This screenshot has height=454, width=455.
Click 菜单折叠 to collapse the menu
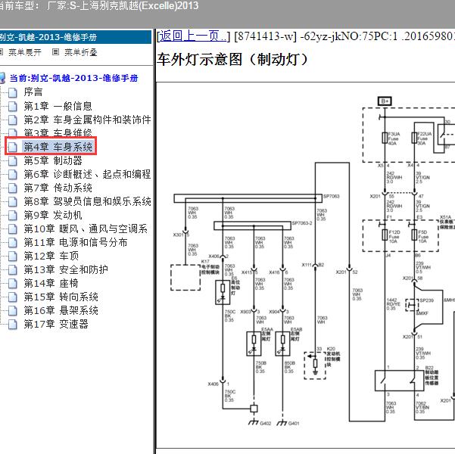pos(81,52)
